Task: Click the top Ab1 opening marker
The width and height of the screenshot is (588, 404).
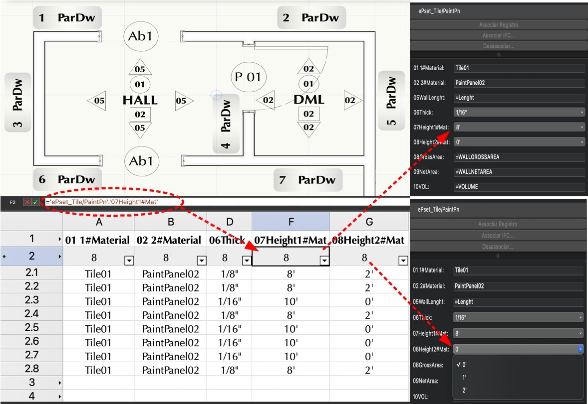Action: [x=140, y=36]
